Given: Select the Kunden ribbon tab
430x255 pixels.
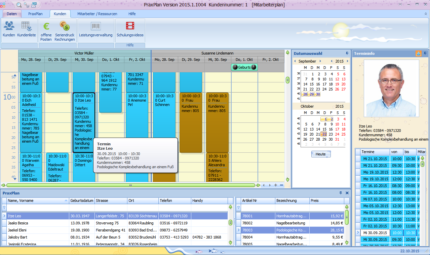Looking at the screenshot, I should 60,14.
